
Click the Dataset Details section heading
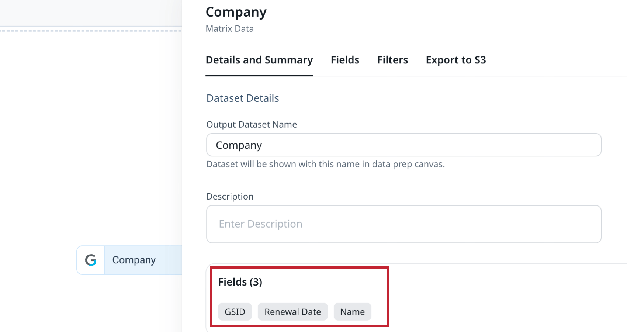pos(242,98)
